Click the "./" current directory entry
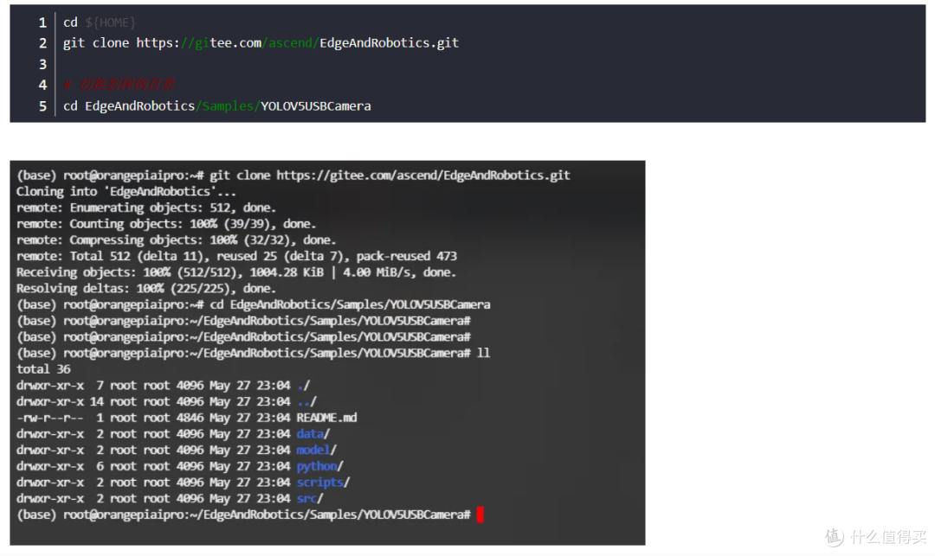The image size is (935, 556). point(303,386)
